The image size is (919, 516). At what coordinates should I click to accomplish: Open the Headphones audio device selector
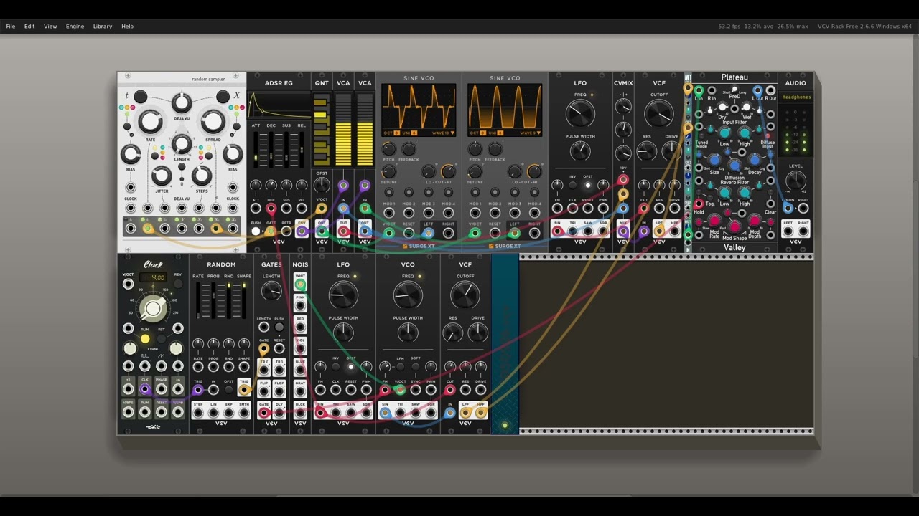pyautogui.click(x=796, y=97)
